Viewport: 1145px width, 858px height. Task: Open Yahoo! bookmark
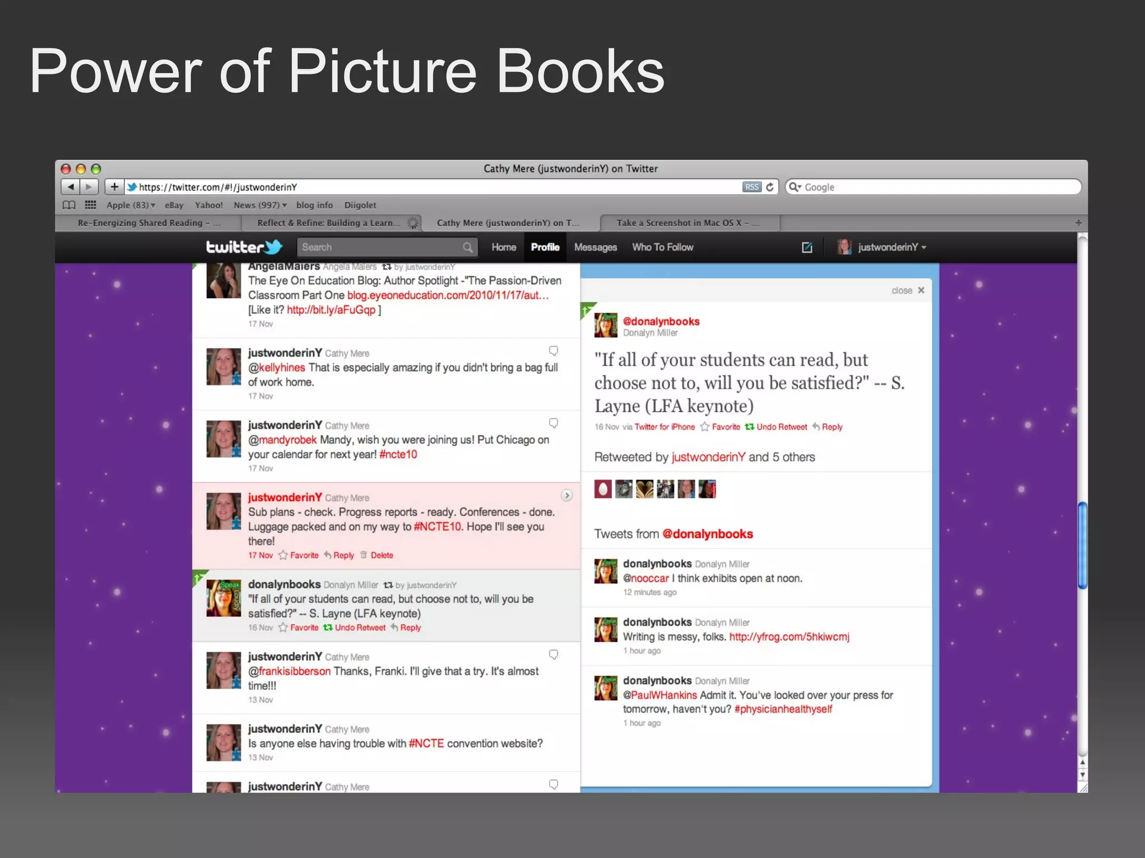tap(209, 205)
